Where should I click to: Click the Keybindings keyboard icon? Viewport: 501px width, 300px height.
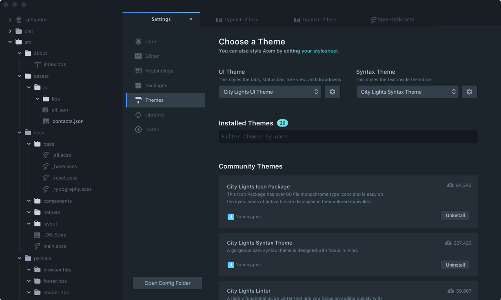(138, 71)
